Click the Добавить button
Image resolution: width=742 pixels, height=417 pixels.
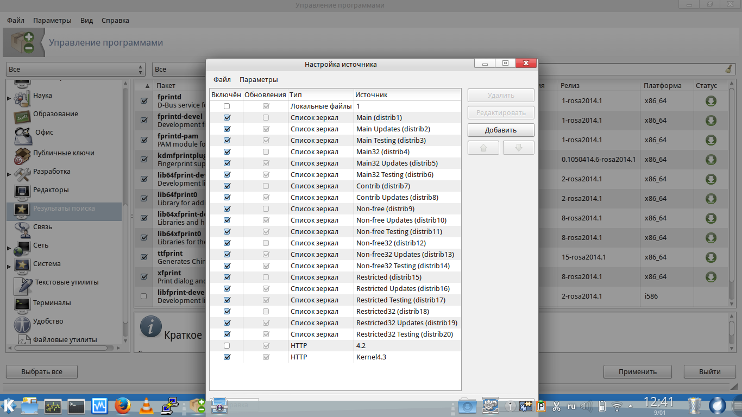click(x=500, y=130)
